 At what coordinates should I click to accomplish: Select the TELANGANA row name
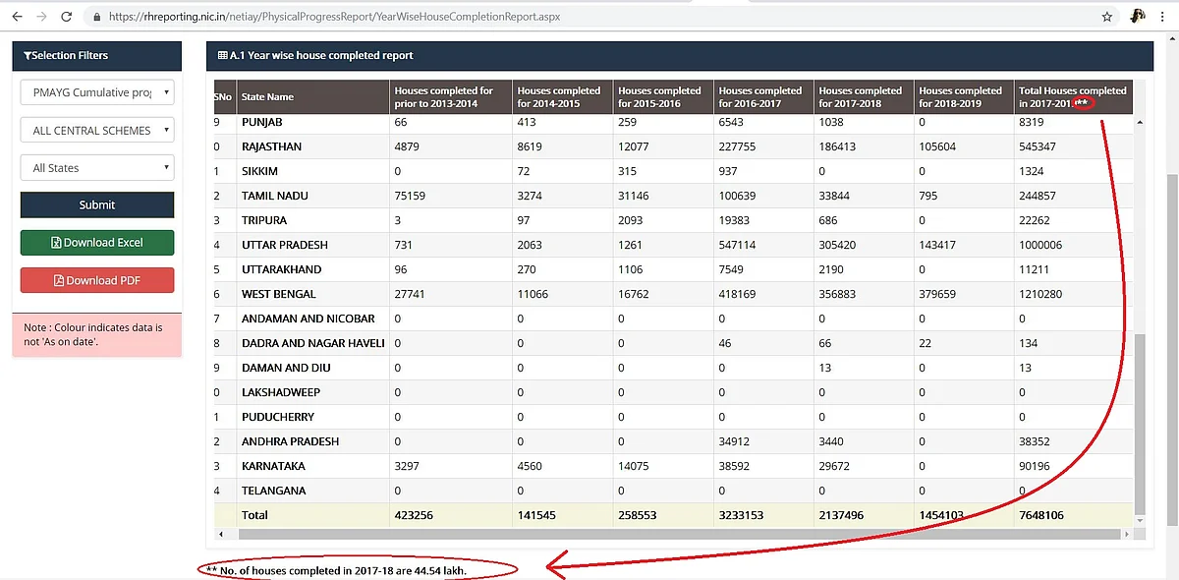tap(274, 491)
